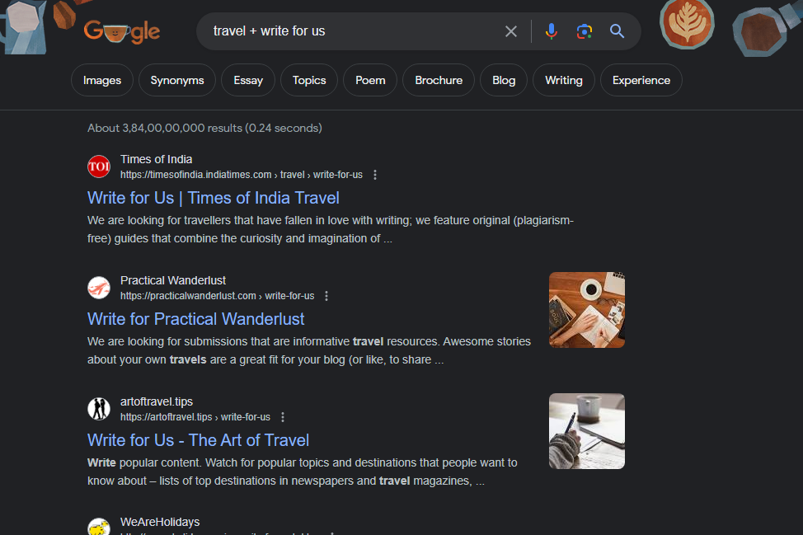Select the Brochure filter chip

click(x=439, y=81)
